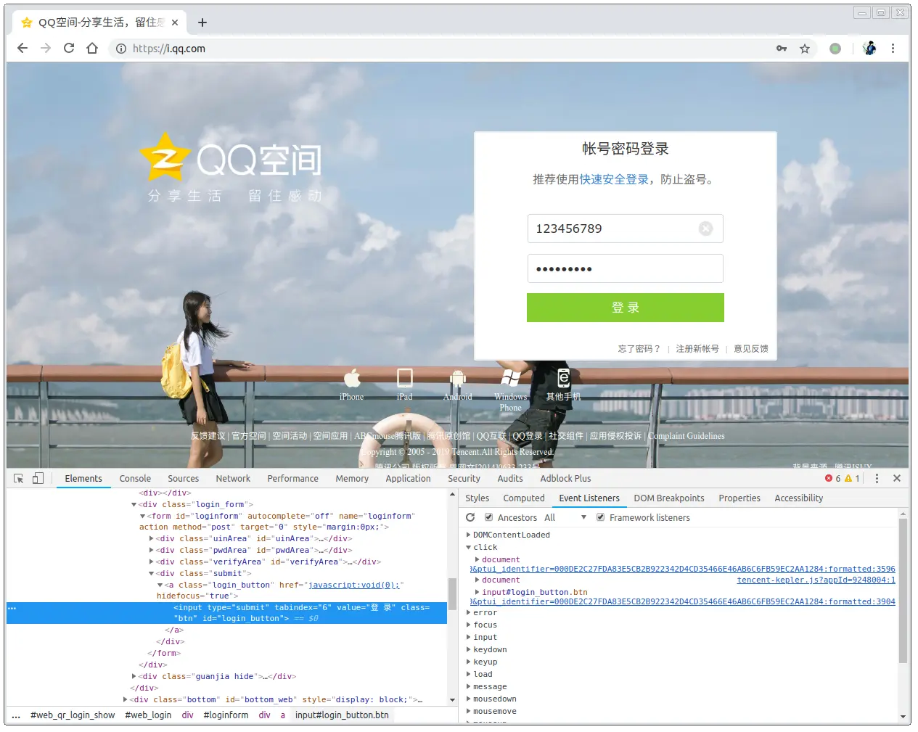The height and width of the screenshot is (732, 918).
Task: Click the Windows Phone icon
Action: pyautogui.click(x=511, y=378)
